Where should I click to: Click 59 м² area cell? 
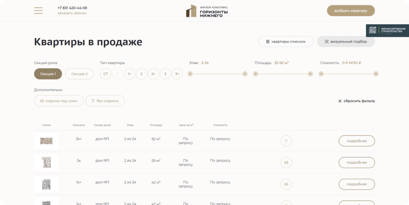click(x=156, y=161)
